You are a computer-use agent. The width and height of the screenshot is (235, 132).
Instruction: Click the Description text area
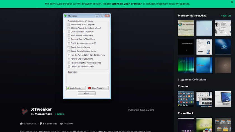tap(88, 79)
